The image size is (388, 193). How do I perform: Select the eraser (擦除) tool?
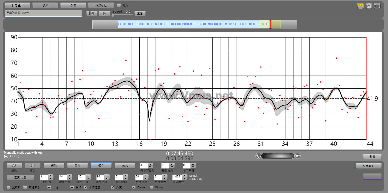tap(14, 166)
